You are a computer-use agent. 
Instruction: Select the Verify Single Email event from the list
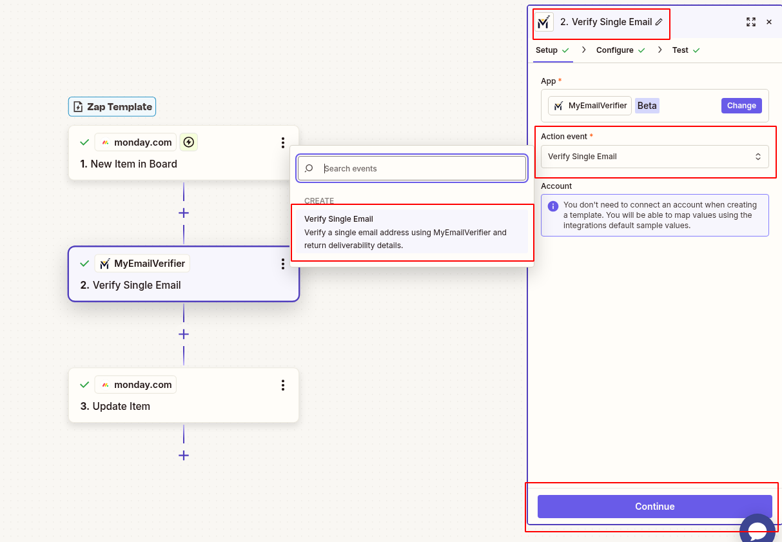[x=411, y=232]
